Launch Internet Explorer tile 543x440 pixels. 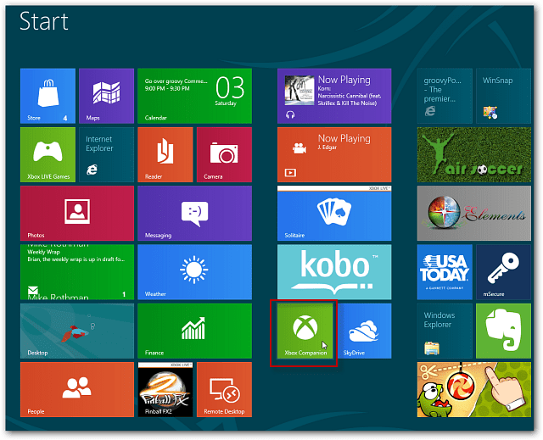(x=106, y=154)
